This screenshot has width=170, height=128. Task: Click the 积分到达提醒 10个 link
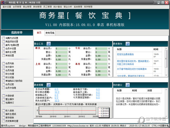coord(57,92)
